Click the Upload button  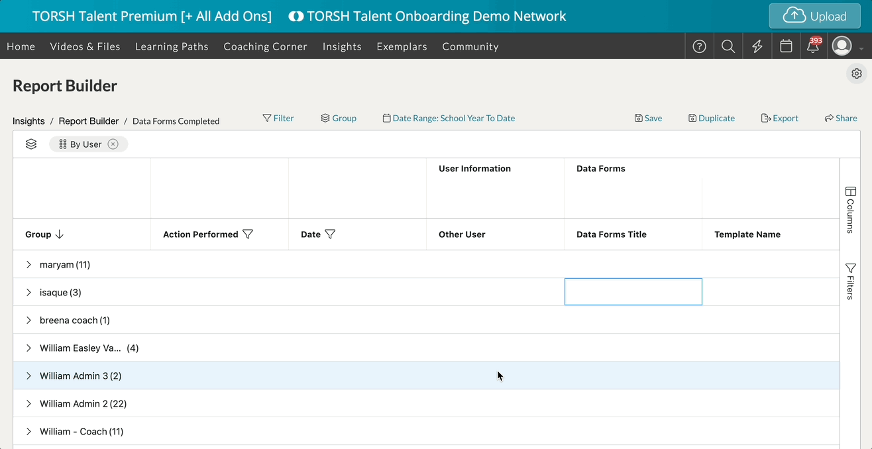[x=814, y=17]
